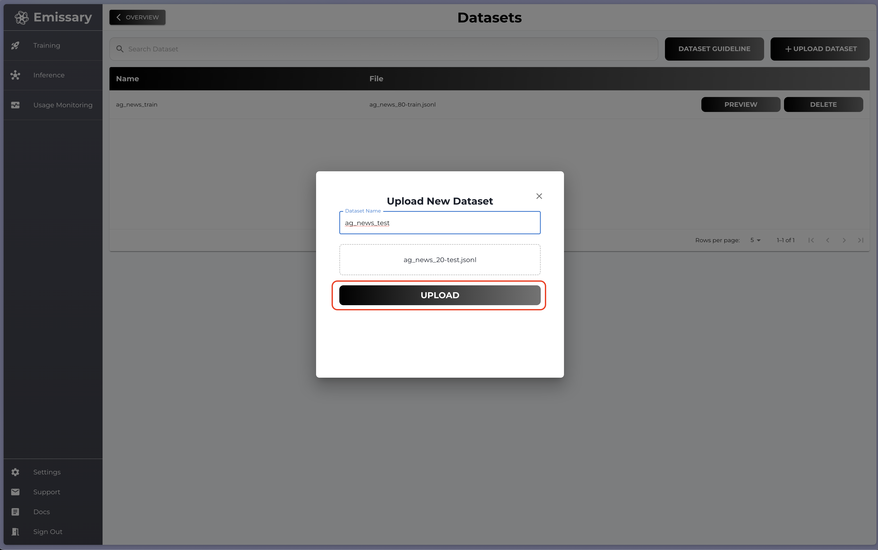Screen dimensions: 878x550
Task: Edit the Dataset Name field
Action: (x=439, y=223)
